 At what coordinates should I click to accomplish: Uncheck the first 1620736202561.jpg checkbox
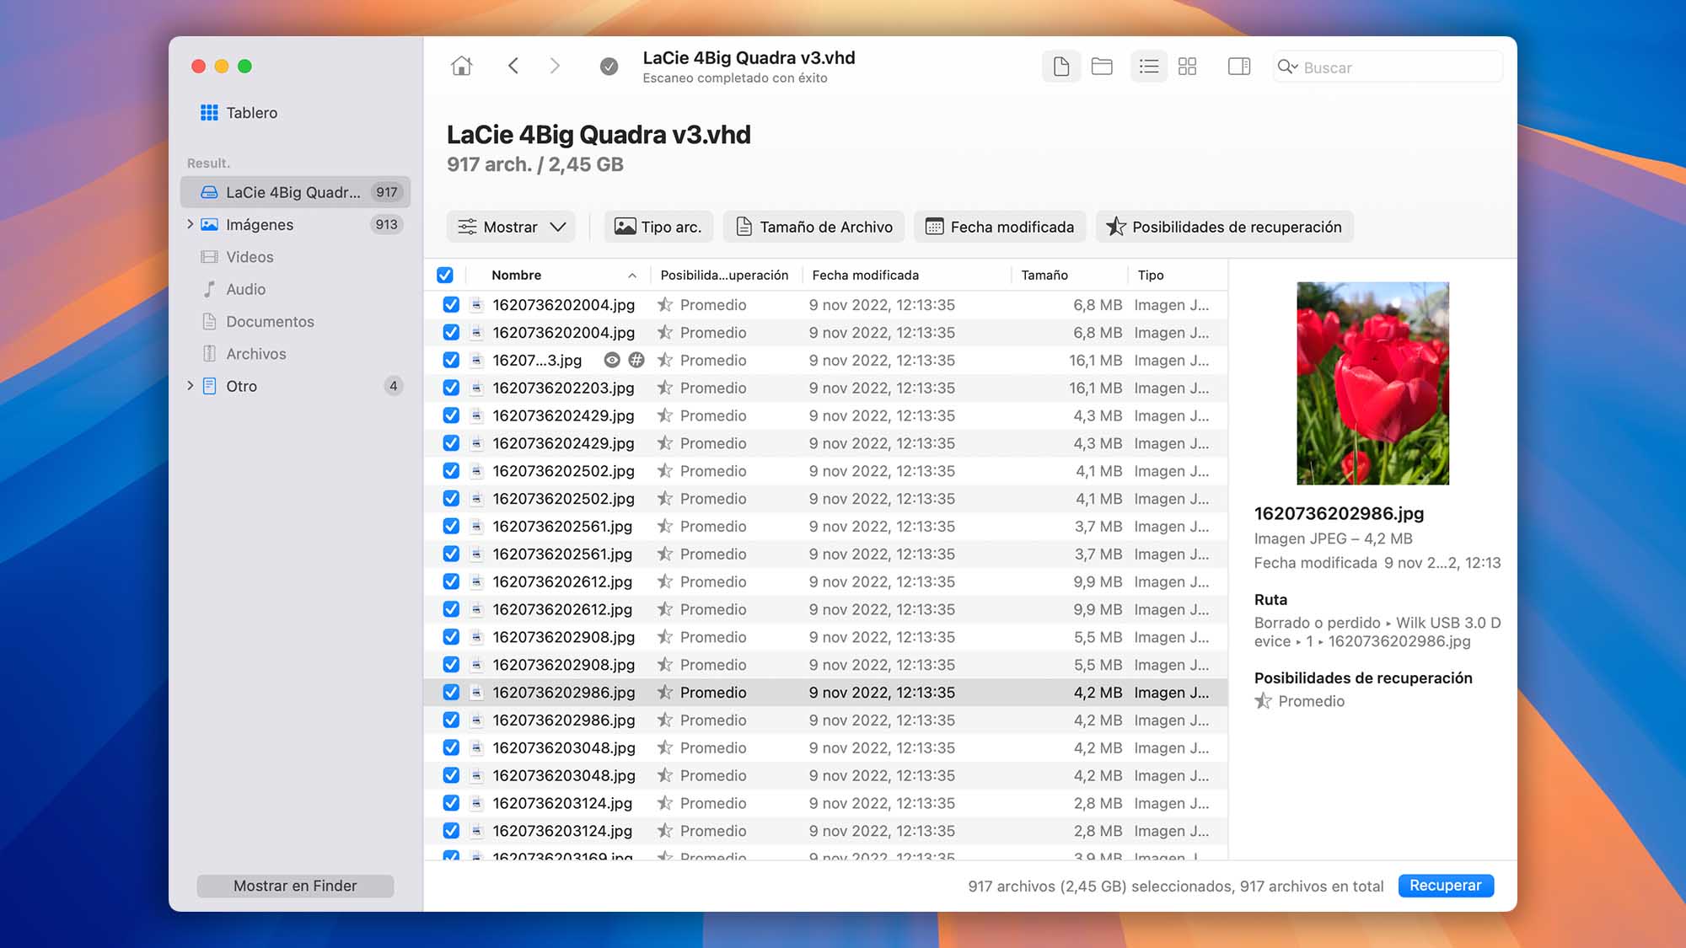[x=451, y=527]
